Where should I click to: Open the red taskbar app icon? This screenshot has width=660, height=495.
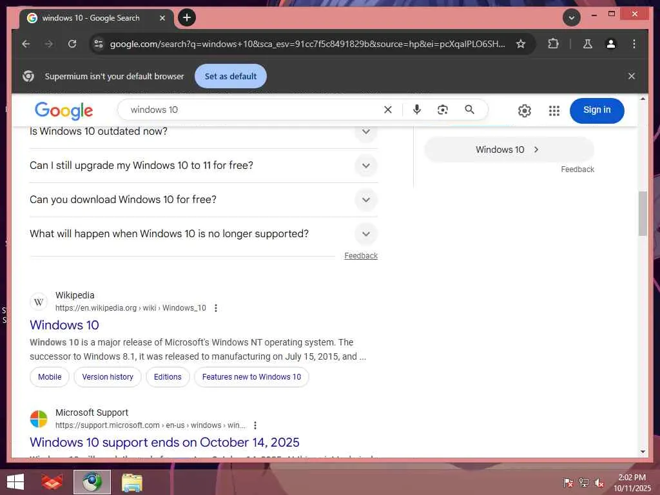[x=52, y=482]
